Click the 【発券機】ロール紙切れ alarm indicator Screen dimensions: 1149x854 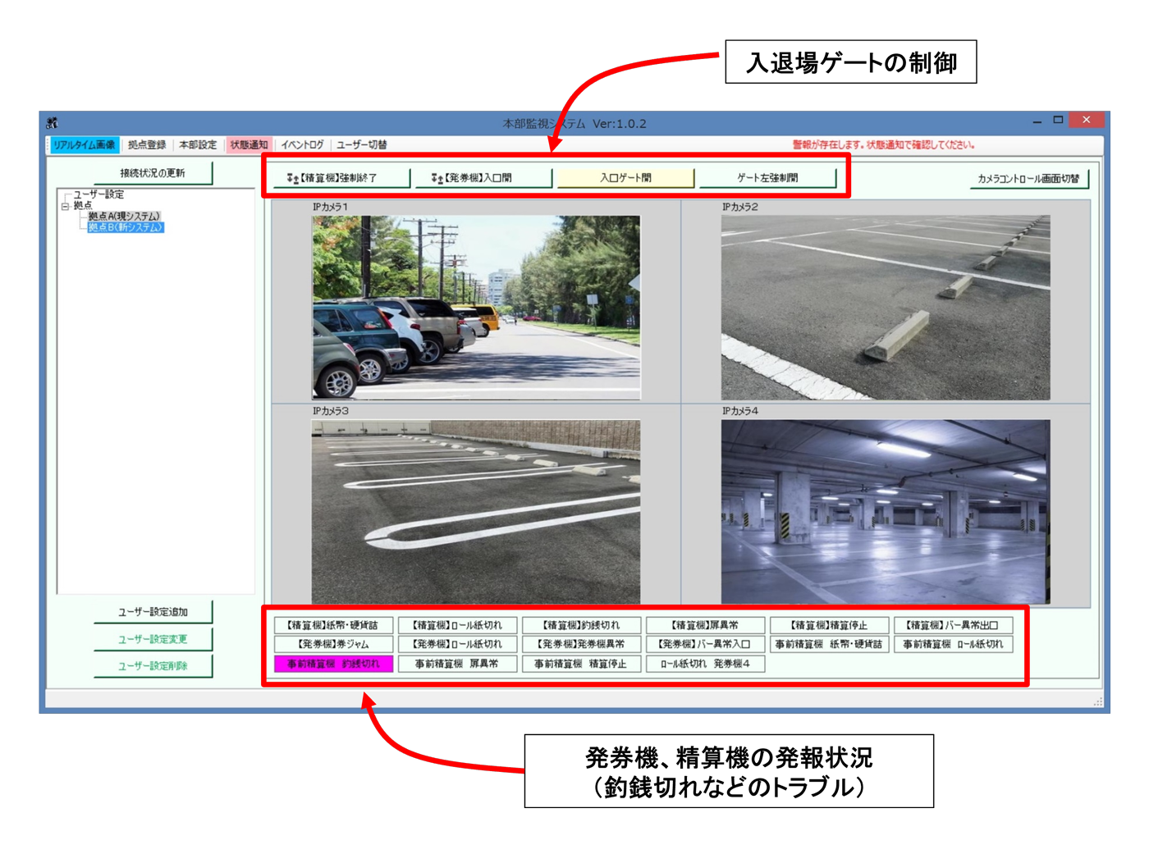click(x=457, y=644)
